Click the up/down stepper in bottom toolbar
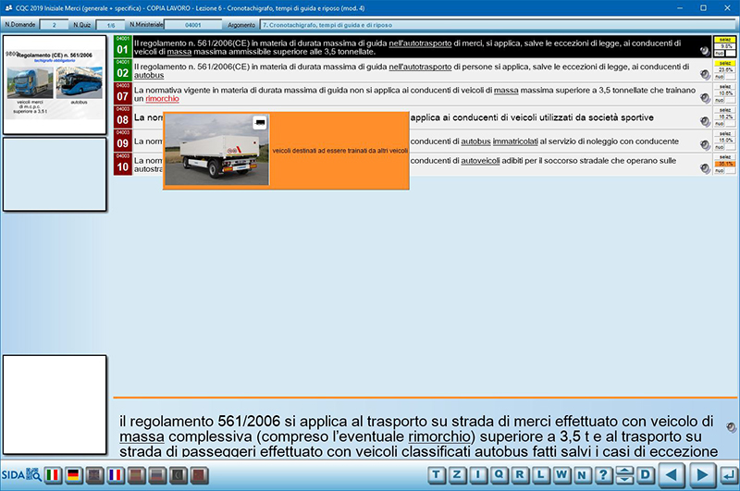This screenshot has height=491, width=740. coord(624,475)
